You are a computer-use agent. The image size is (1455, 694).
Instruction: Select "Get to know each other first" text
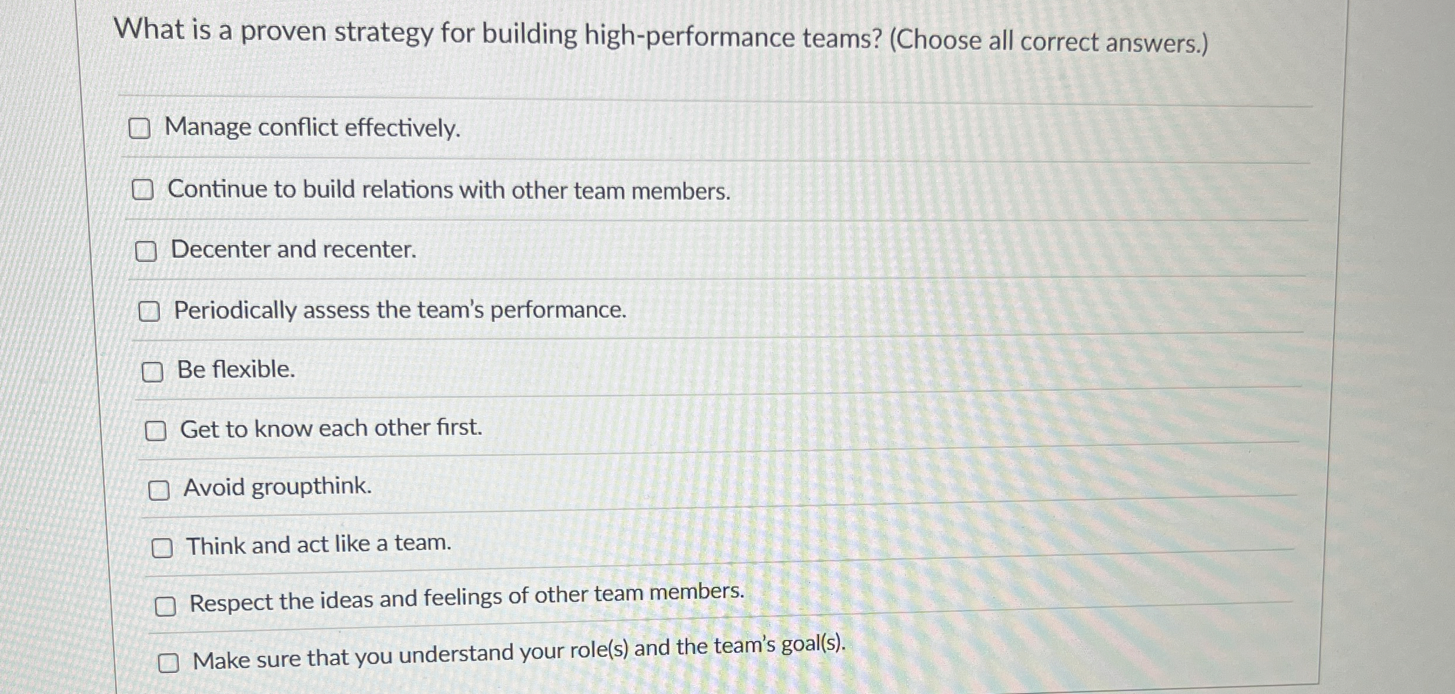click(x=332, y=429)
